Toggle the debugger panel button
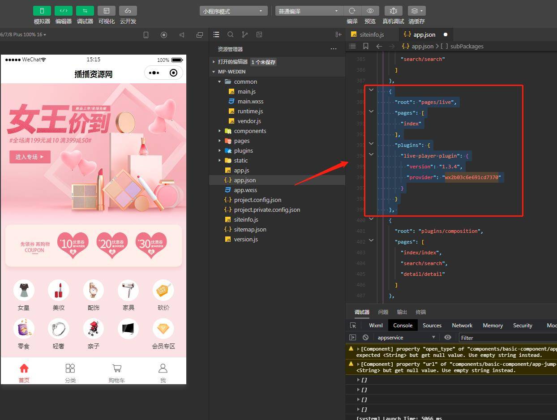 [85, 11]
